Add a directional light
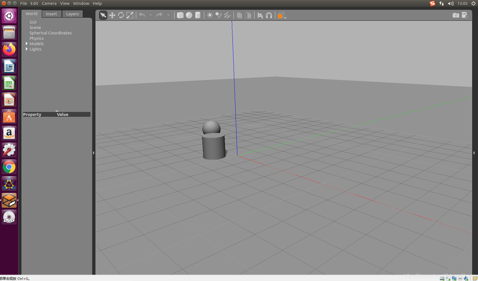This screenshot has height=281, width=478. (227, 15)
